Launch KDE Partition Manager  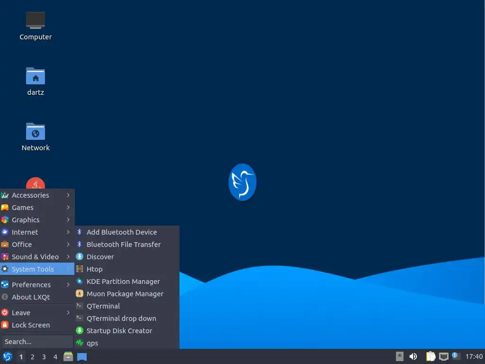point(127,281)
